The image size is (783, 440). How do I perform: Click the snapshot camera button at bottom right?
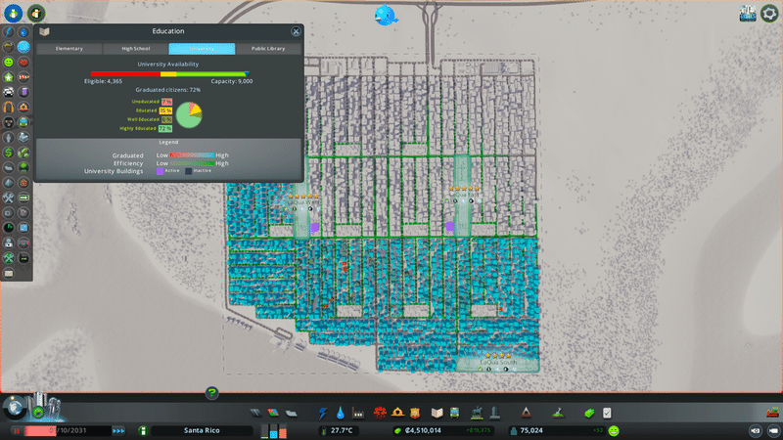pyautogui.click(x=756, y=430)
